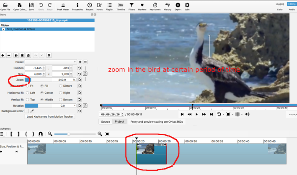297x175 pixels.
Task: Toggle keyframe snapping magnet icon
Action: [x=41, y=134]
